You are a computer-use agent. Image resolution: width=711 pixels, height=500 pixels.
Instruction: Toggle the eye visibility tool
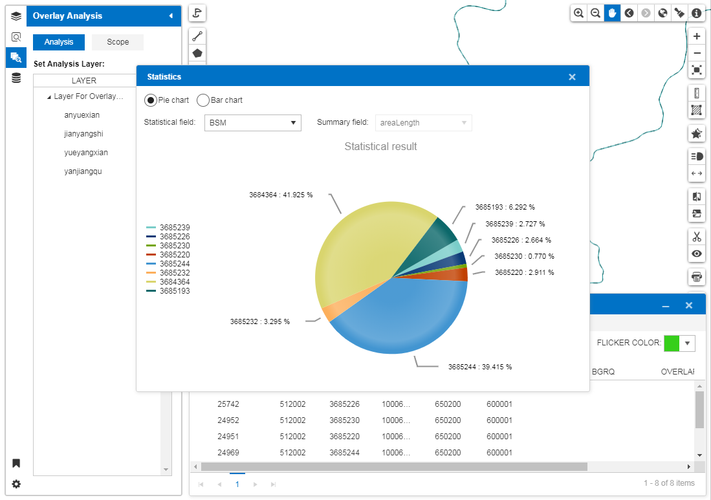coord(697,254)
